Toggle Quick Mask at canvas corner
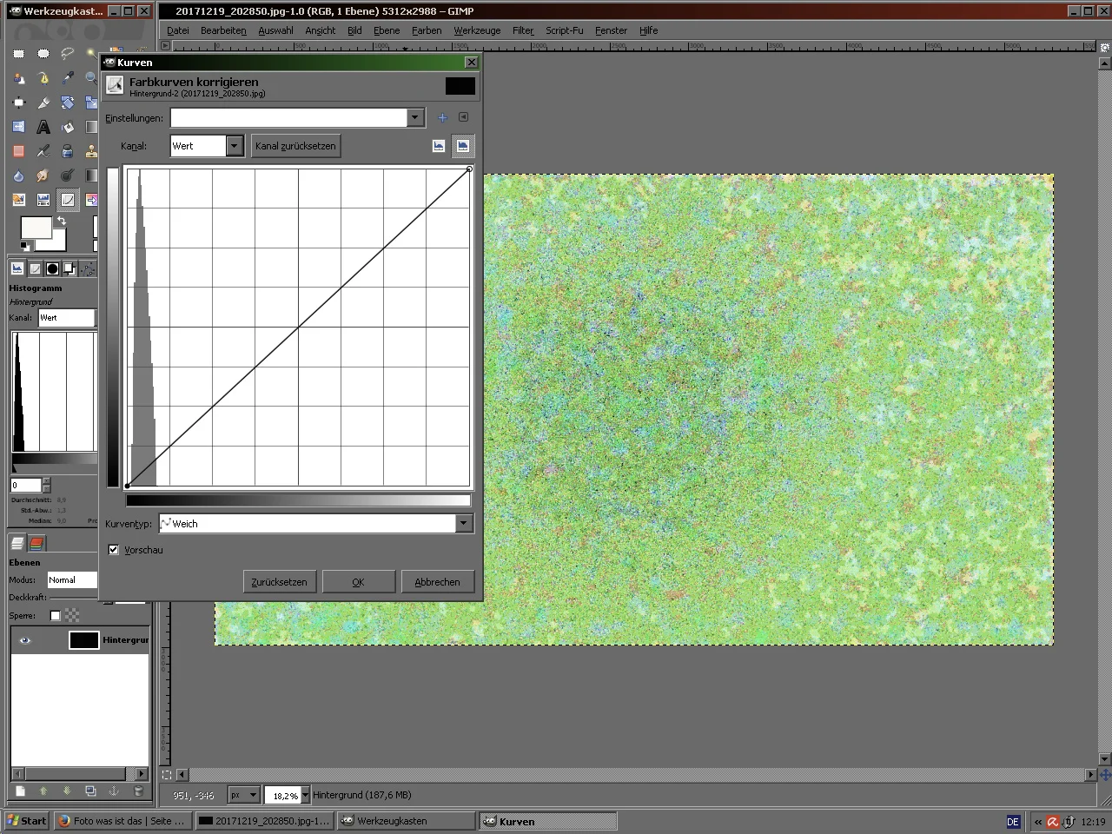This screenshot has width=1112, height=834. [167, 775]
